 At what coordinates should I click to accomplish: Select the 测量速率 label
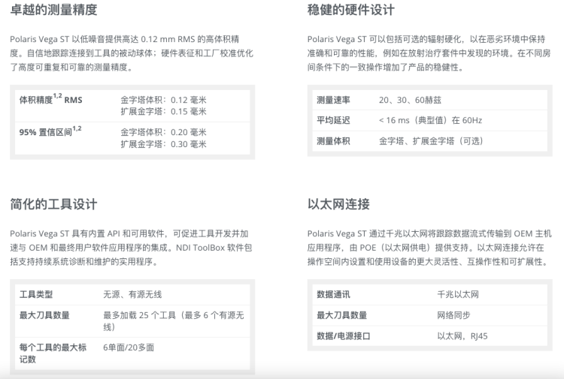click(x=333, y=100)
